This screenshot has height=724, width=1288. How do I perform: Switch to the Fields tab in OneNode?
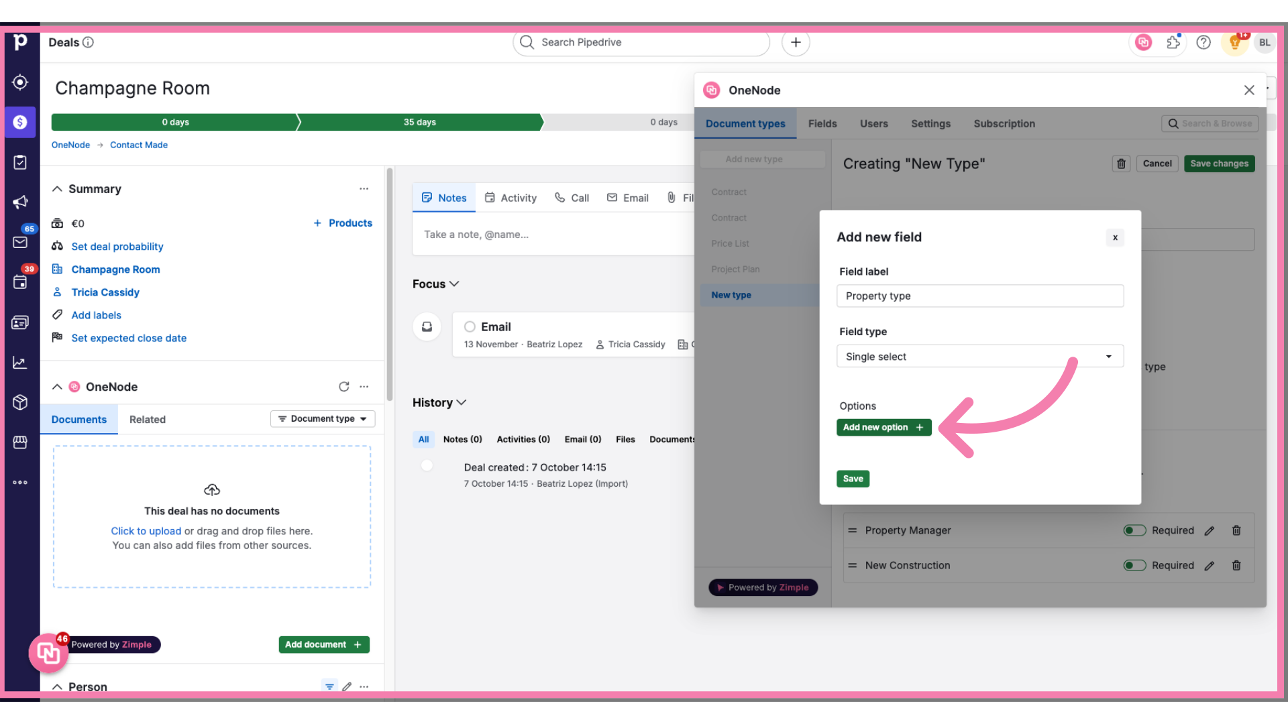click(822, 124)
